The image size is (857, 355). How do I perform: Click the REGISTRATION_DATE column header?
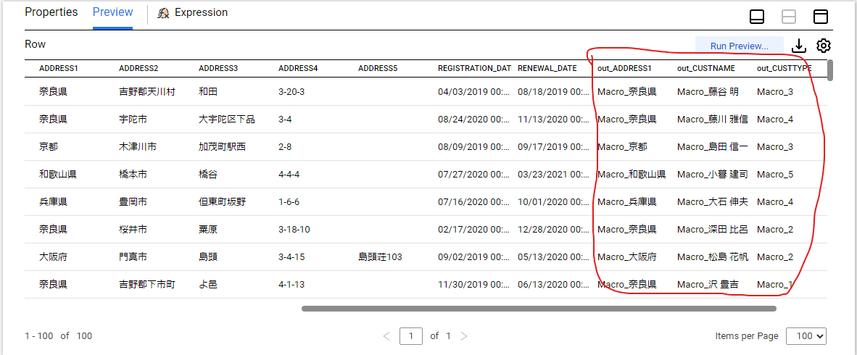[x=474, y=68]
